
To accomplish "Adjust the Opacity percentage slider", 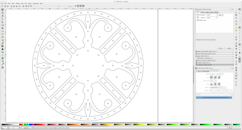I will click(214, 98).
